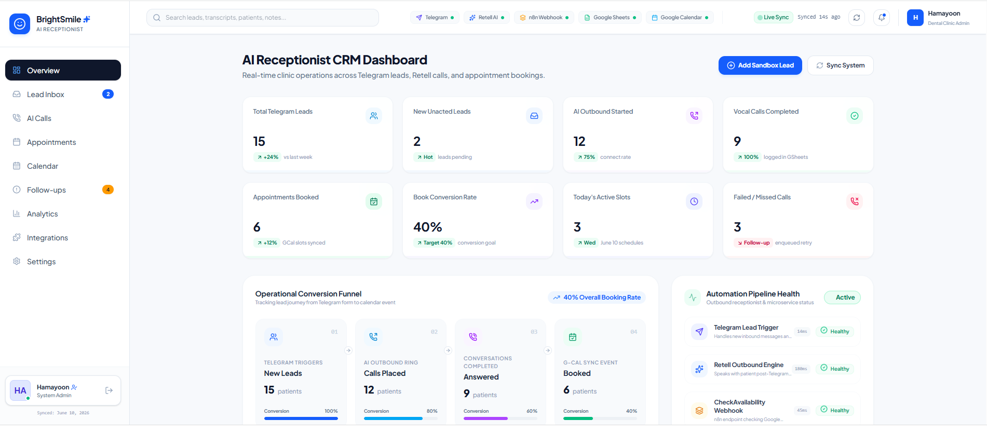Click the Active pipeline status badge
Screen dimensions: 987x433
(842, 297)
